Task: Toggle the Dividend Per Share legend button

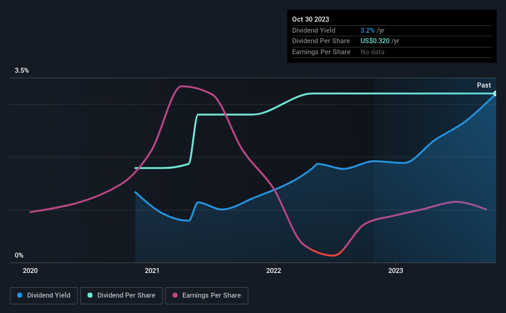Action: coord(121,295)
